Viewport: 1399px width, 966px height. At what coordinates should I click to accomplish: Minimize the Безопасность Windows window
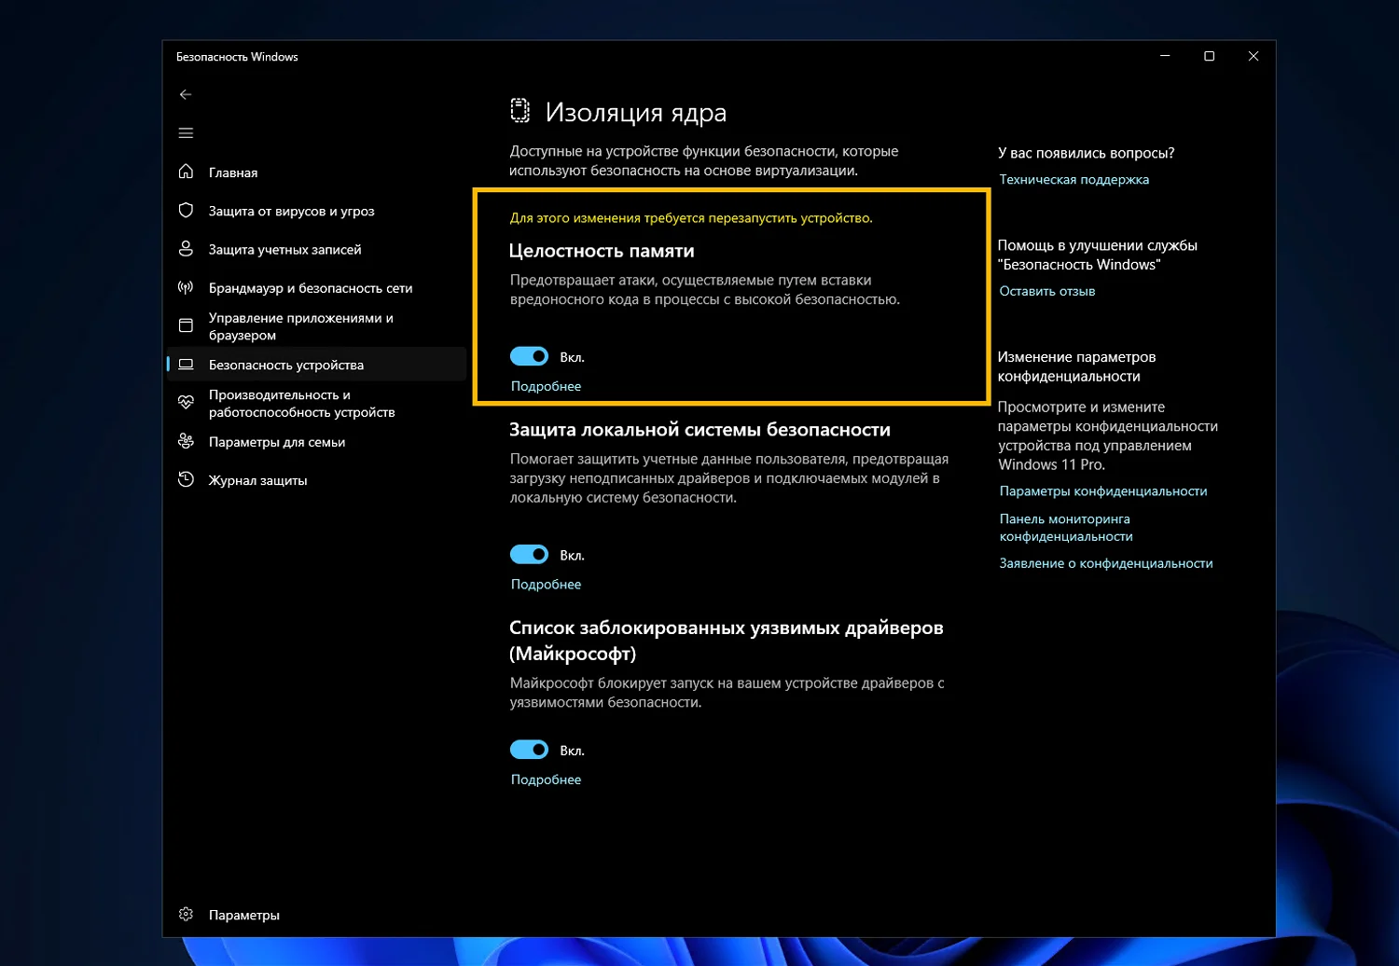tap(1165, 56)
